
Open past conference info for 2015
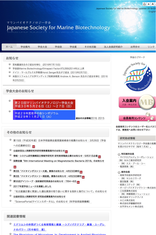click(101, 118)
